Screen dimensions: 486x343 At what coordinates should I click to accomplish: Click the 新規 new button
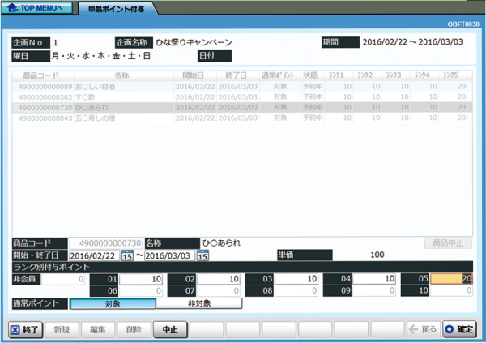[62, 330]
